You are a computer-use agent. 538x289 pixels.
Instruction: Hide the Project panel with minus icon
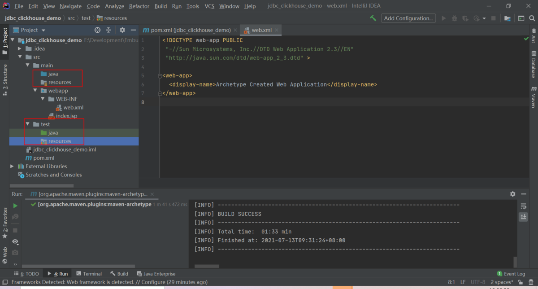coord(133,30)
